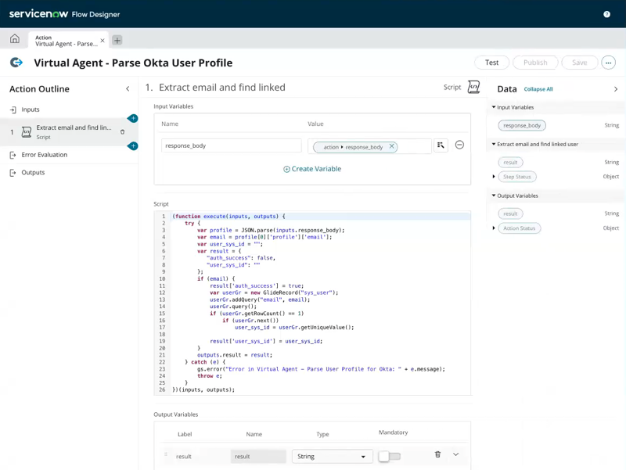Viewport: 626px width, 470px height.
Task: Collapse the Output Variables data section
Action: 494,196
